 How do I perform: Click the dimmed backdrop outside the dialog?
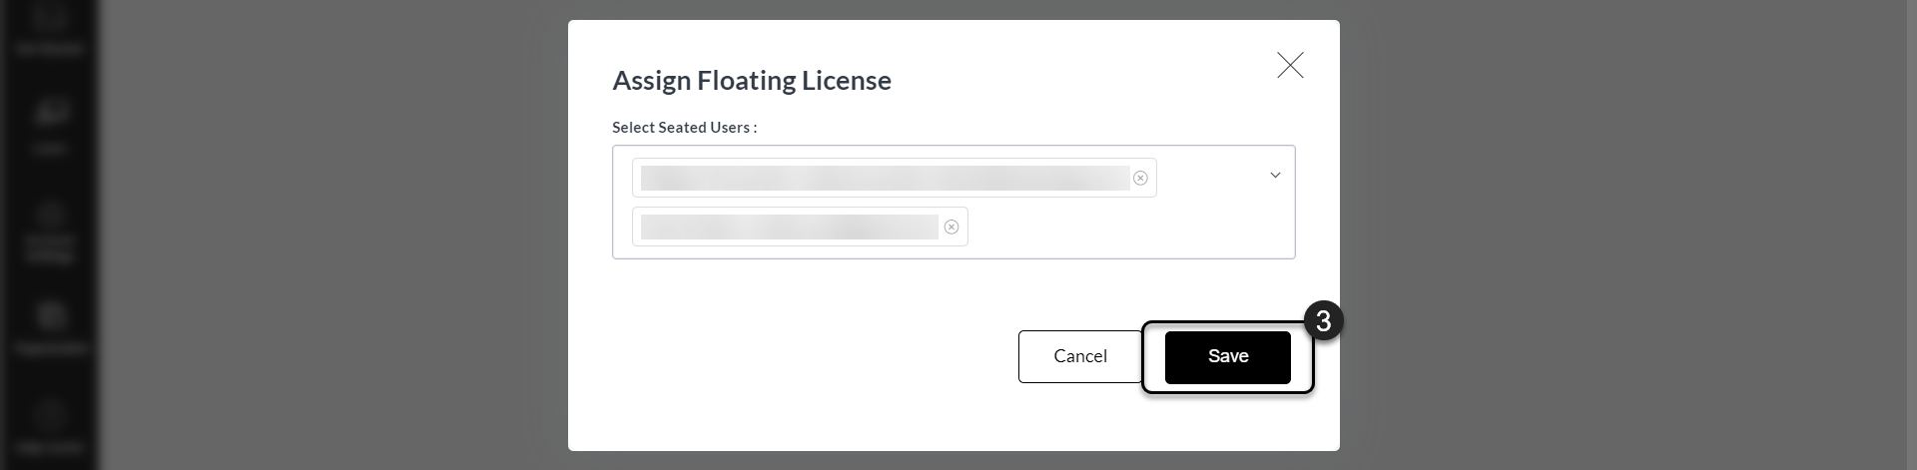tap(1627, 235)
